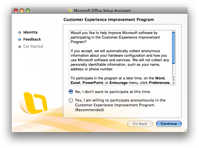Image resolution: width=199 pixels, height=148 pixels.
Task: Select the Identity step in the sidebar
Action: tap(30, 32)
